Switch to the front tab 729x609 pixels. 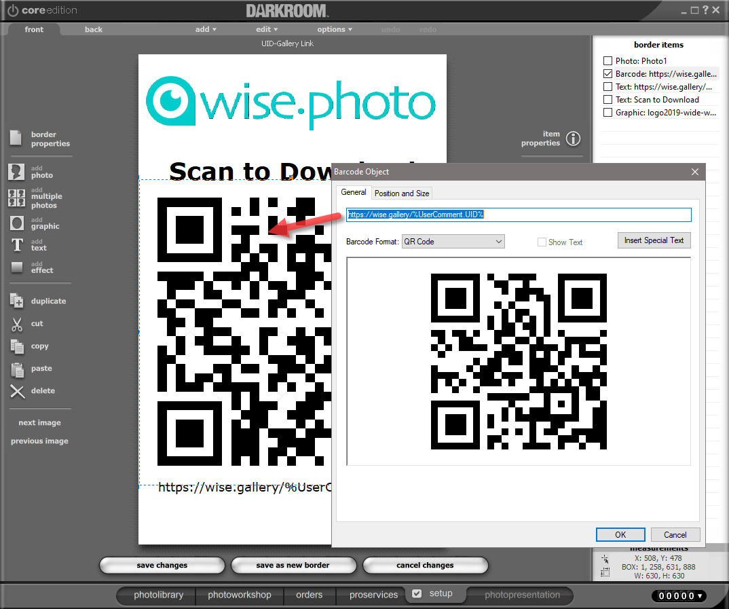[34, 29]
